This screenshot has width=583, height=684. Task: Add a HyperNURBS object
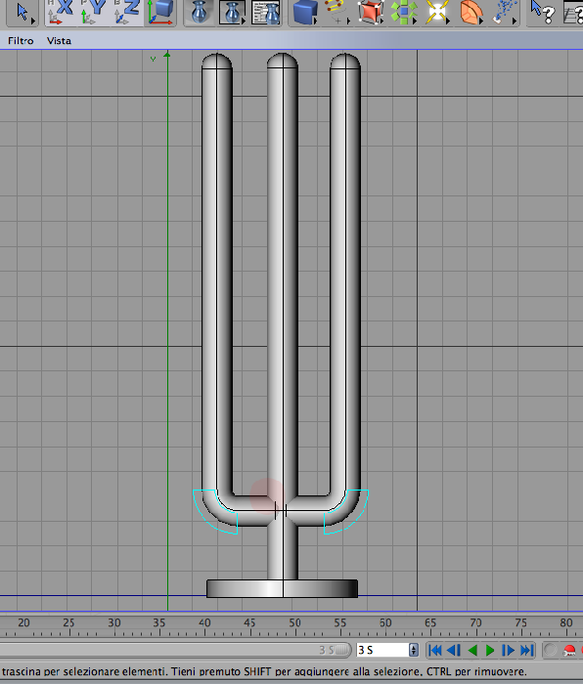(371, 12)
